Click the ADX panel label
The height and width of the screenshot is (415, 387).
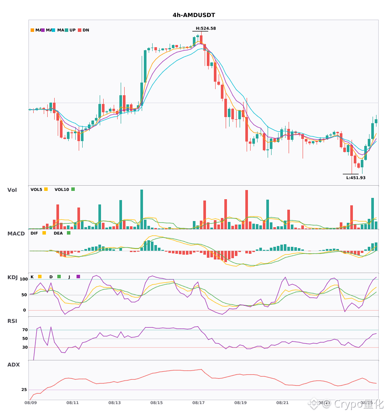tap(14, 365)
